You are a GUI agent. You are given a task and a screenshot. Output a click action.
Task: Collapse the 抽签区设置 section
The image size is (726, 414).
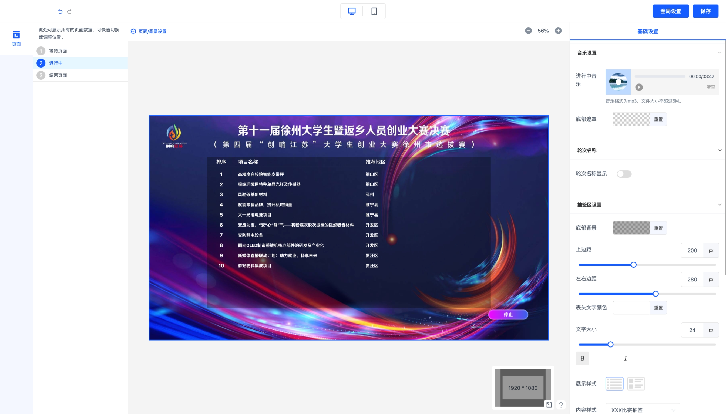pos(720,204)
